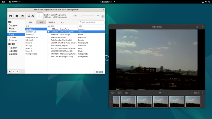Click the Cheese camera capture button
The width and height of the screenshot is (212, 119).
(160, 93)
